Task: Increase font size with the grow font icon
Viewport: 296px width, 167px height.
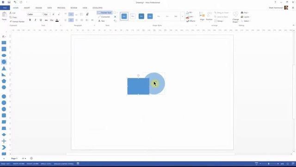Action: [54, 14]
